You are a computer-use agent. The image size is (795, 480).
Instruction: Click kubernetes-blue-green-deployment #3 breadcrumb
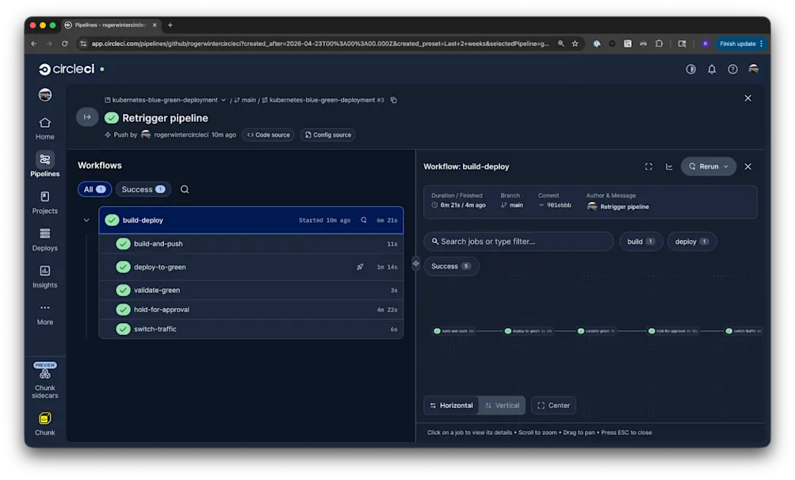(x=323, y=100)
